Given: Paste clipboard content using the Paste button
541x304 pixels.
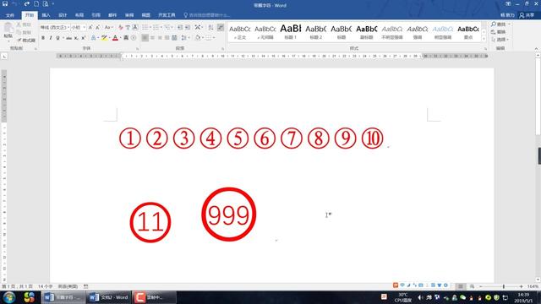Looking at the screenshot, I should click(x=8, y=31).
